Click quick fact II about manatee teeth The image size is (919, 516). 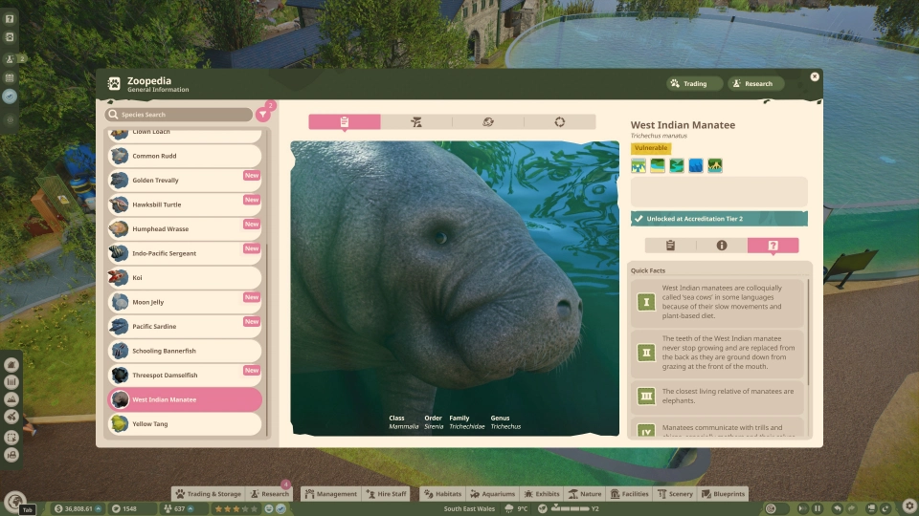[x=717, y=353]
